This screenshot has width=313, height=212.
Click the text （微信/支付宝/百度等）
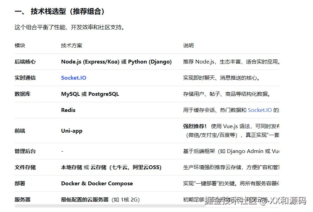[x=212, y=135]
